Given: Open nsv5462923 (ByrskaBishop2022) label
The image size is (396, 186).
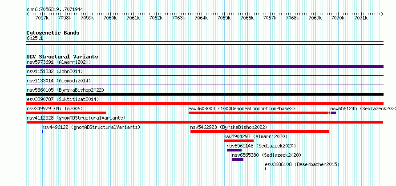Looking at the screenshot, I should [229, 127].
